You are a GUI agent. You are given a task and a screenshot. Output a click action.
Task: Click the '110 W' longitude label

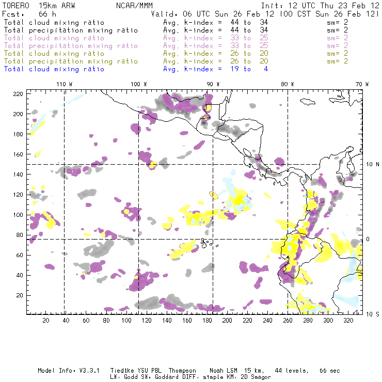pyautogui.click(x=65, y=84)
